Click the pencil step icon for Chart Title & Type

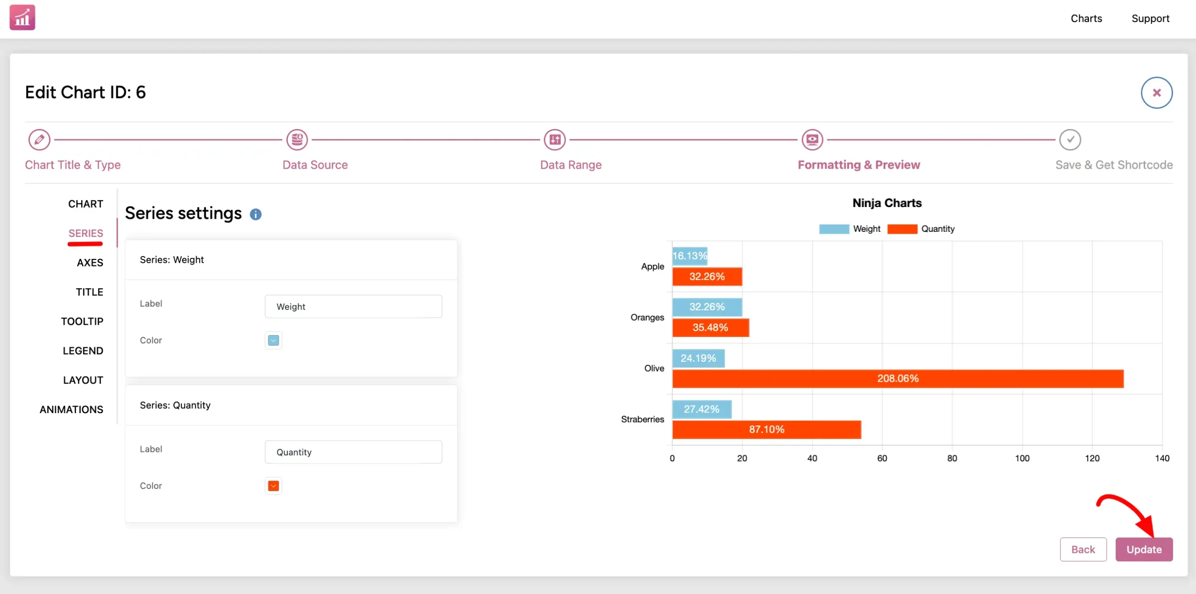pos(39,140)
